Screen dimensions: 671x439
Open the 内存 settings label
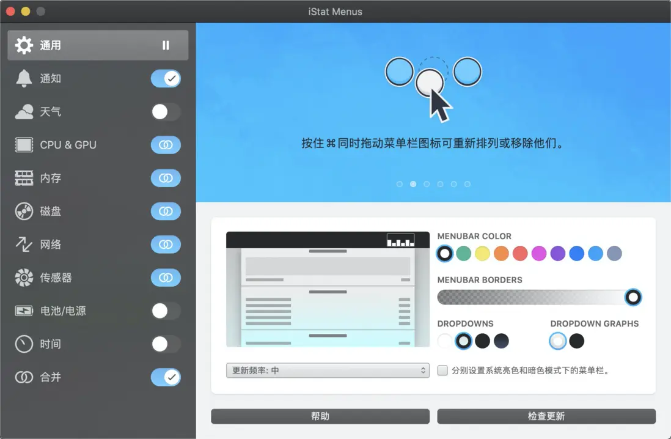(x=51, y=178)
